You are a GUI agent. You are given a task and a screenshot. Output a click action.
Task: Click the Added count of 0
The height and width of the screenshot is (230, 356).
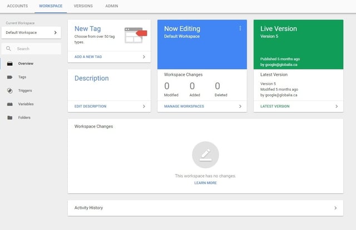click(x=192, y=86)
